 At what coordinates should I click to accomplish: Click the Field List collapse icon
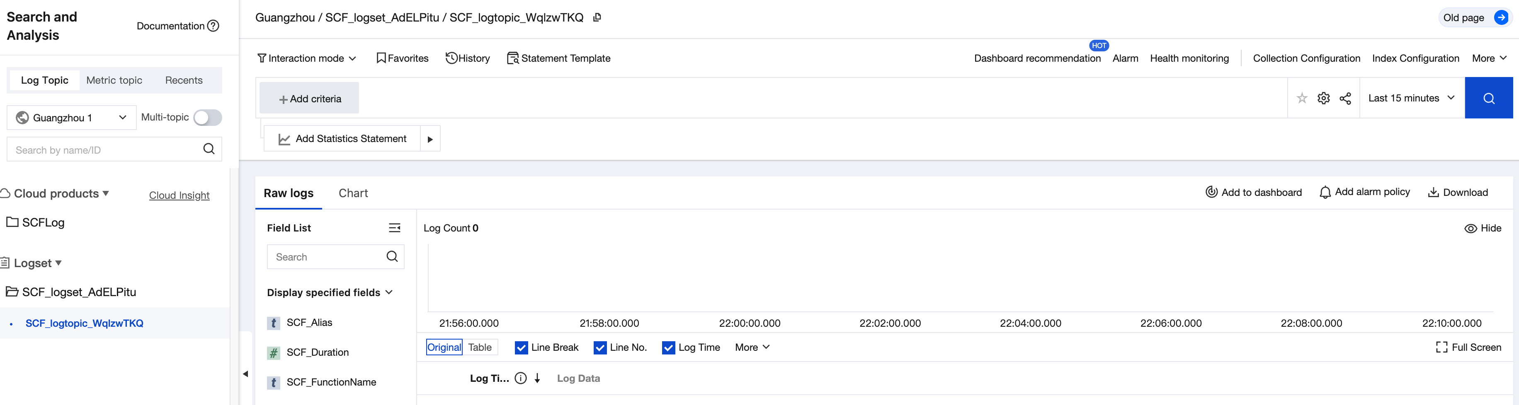[x=395, y=228]
